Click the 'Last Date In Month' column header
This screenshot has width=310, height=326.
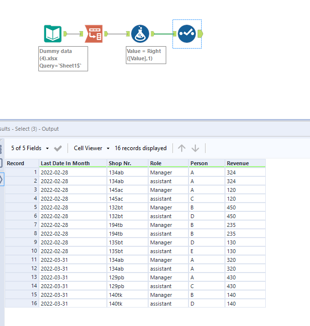pos(65,163)
